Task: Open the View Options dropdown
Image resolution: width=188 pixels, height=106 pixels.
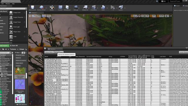Action: coord(21,105)
